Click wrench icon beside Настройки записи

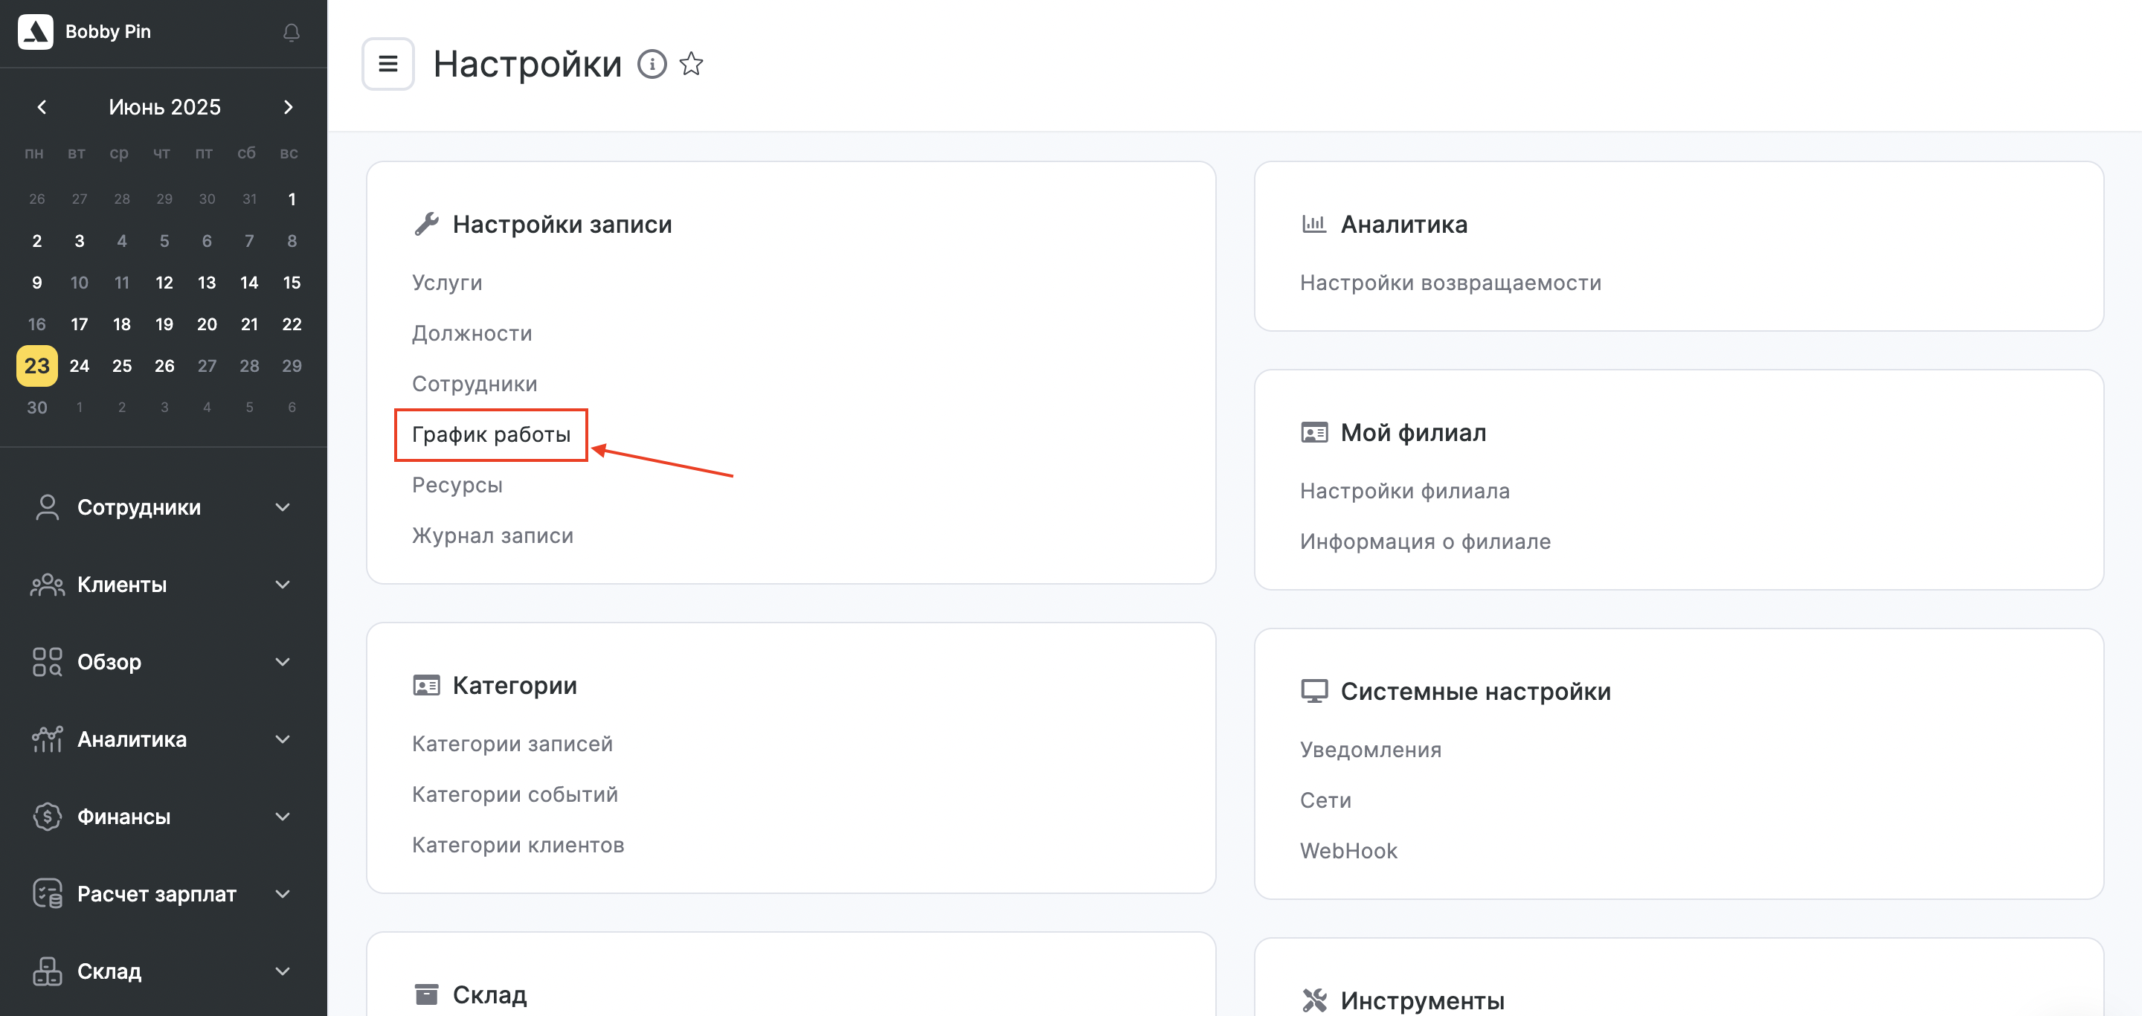(427, 224)
